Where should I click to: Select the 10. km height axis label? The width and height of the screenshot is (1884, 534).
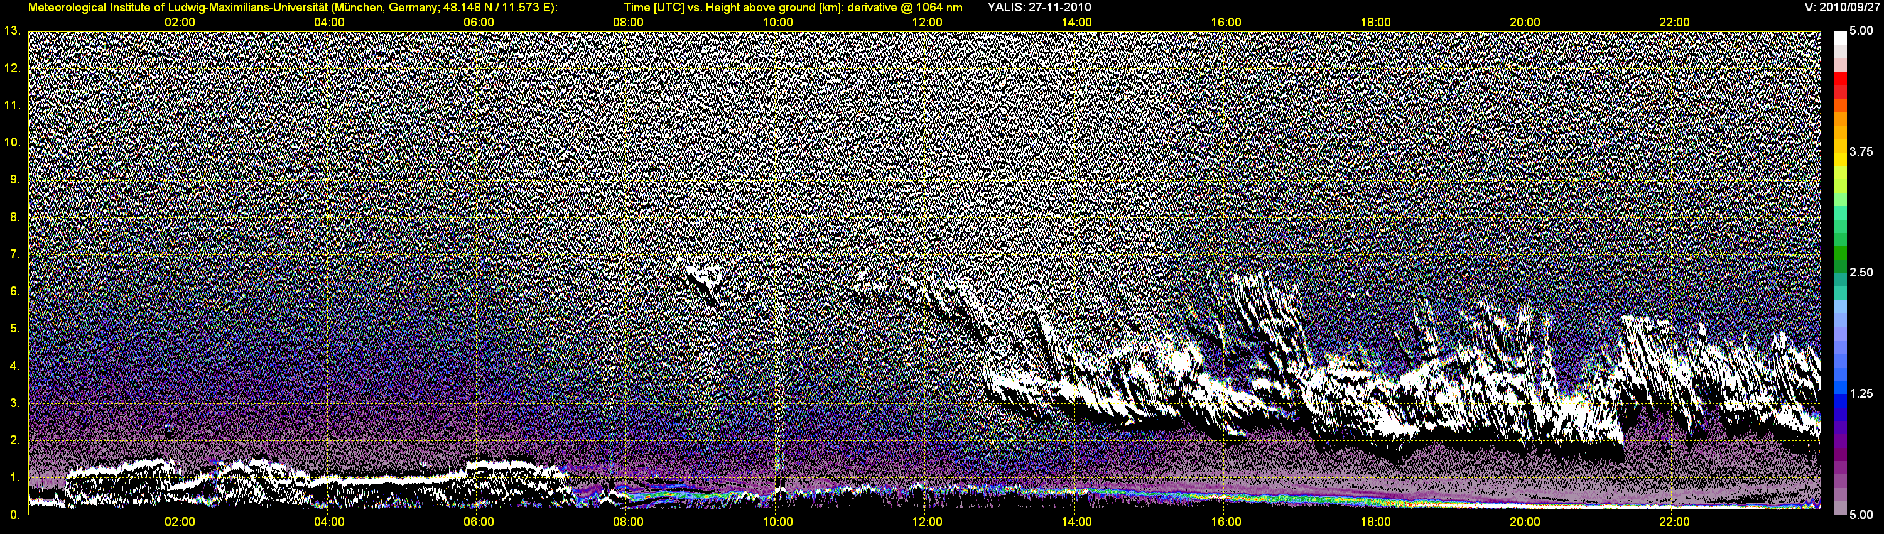(13, 142)
